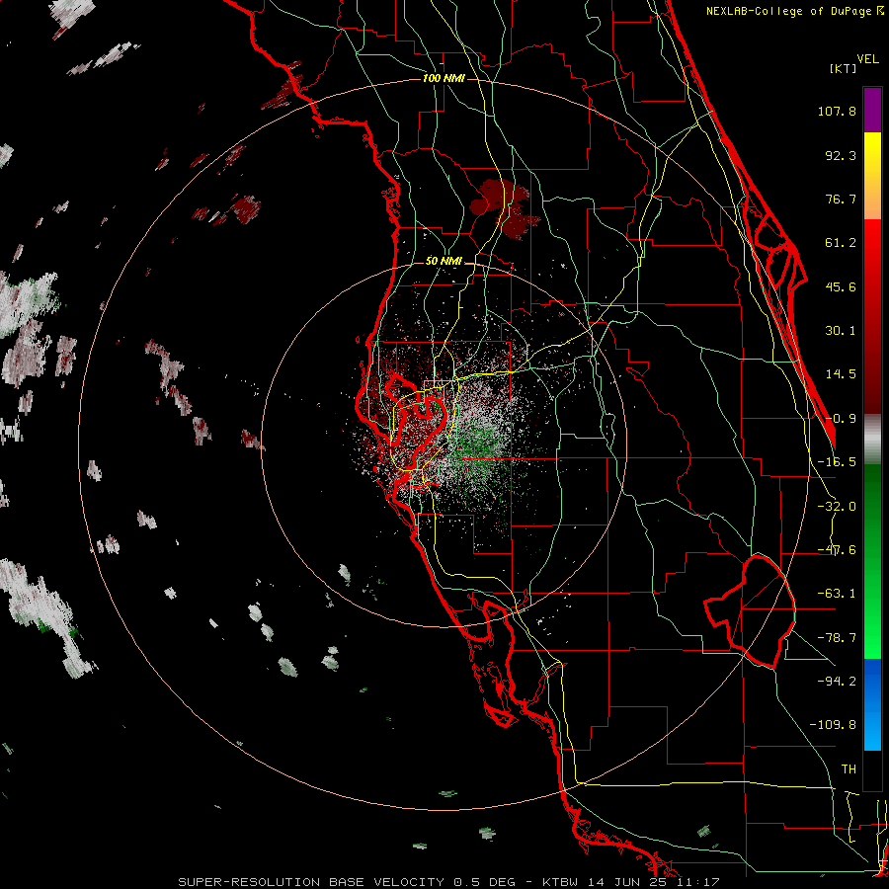
Task: Click the -109.8 velocity scale value
Action: [833, 725]
